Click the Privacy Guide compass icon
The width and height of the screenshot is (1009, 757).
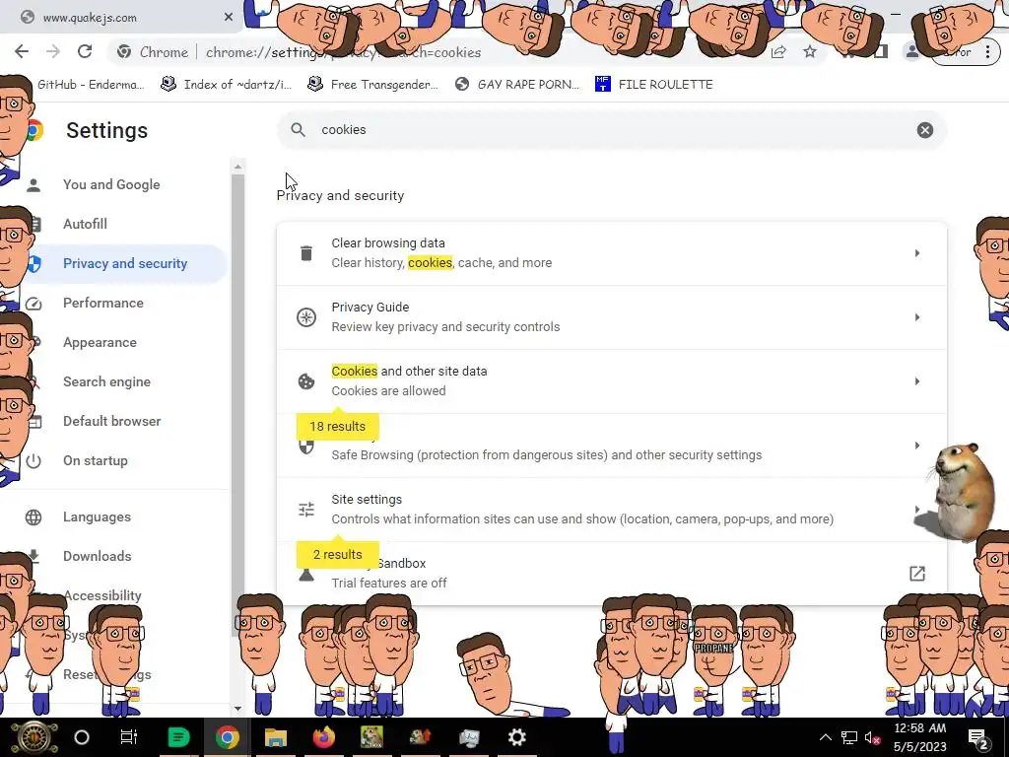coord(306,317)
